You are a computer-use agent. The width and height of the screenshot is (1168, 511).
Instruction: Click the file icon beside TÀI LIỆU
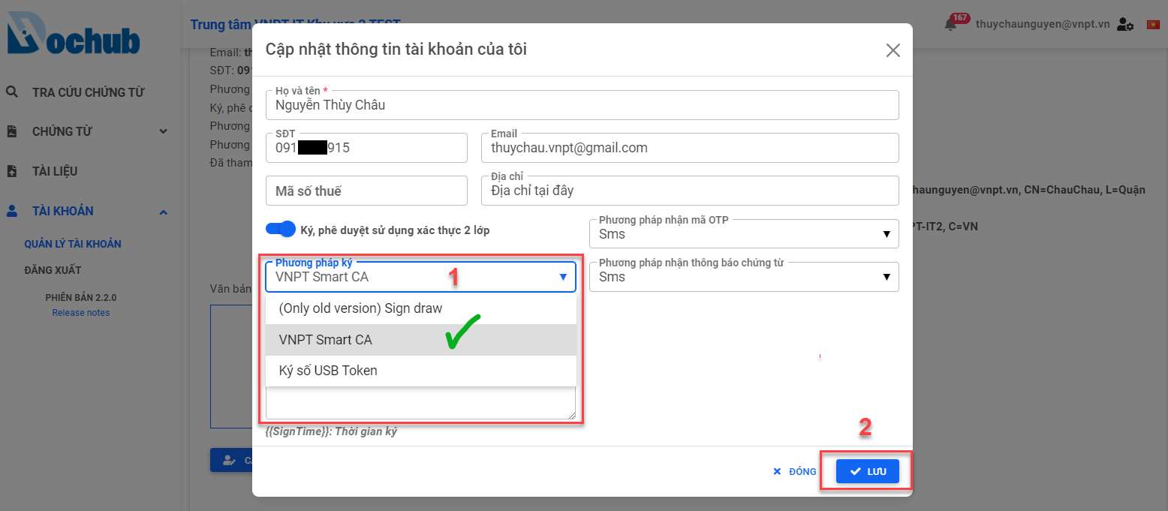12,171
